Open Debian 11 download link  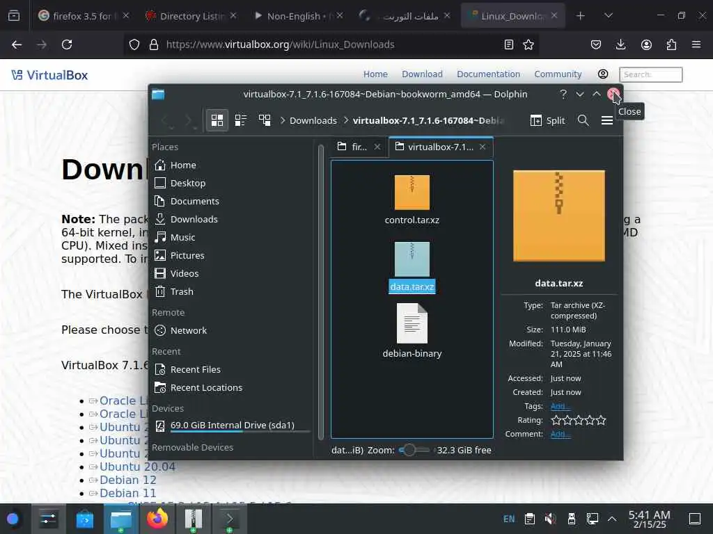point(128,493)
